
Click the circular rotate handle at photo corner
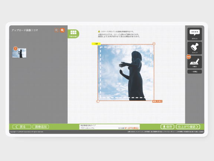[x=98, y=101]
